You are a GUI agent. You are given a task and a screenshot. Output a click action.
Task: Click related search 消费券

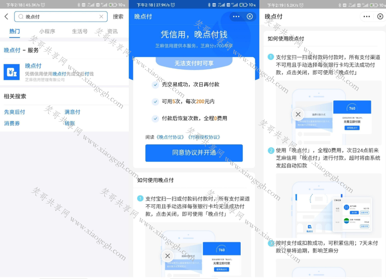point(12,123)
